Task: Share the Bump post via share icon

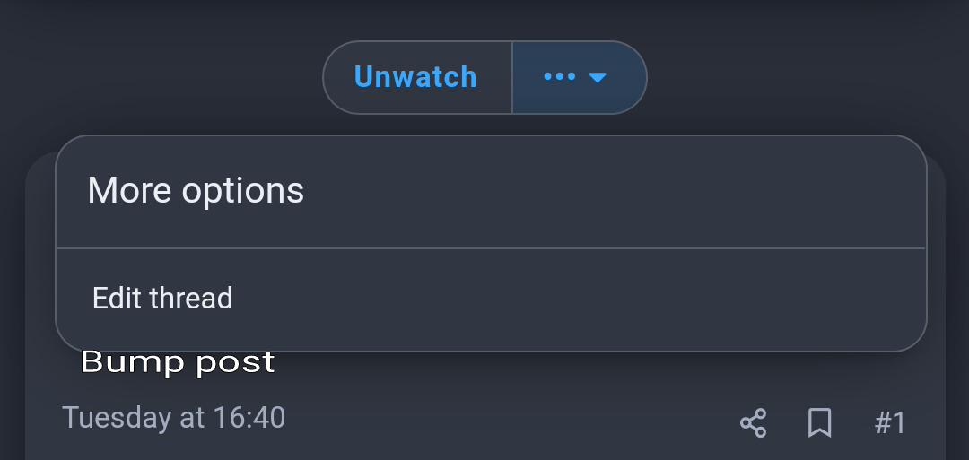Action: pos(753,423)
